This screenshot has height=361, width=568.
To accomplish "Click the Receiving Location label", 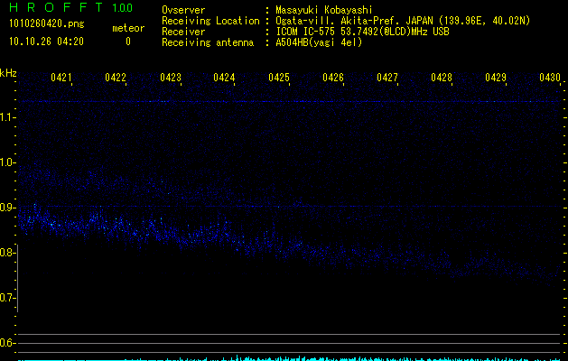I will click(x=210, y=21).
